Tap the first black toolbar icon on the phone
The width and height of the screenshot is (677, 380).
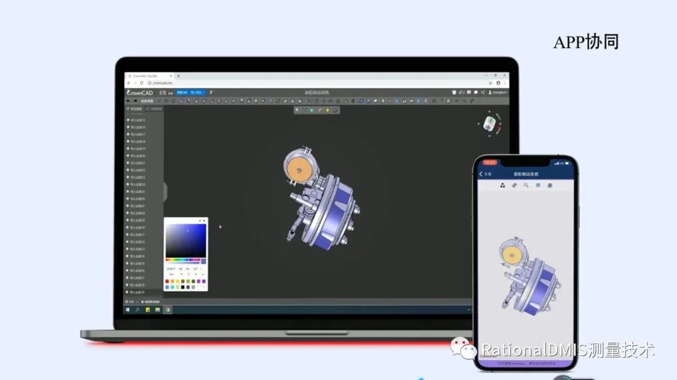pos(503,185)
